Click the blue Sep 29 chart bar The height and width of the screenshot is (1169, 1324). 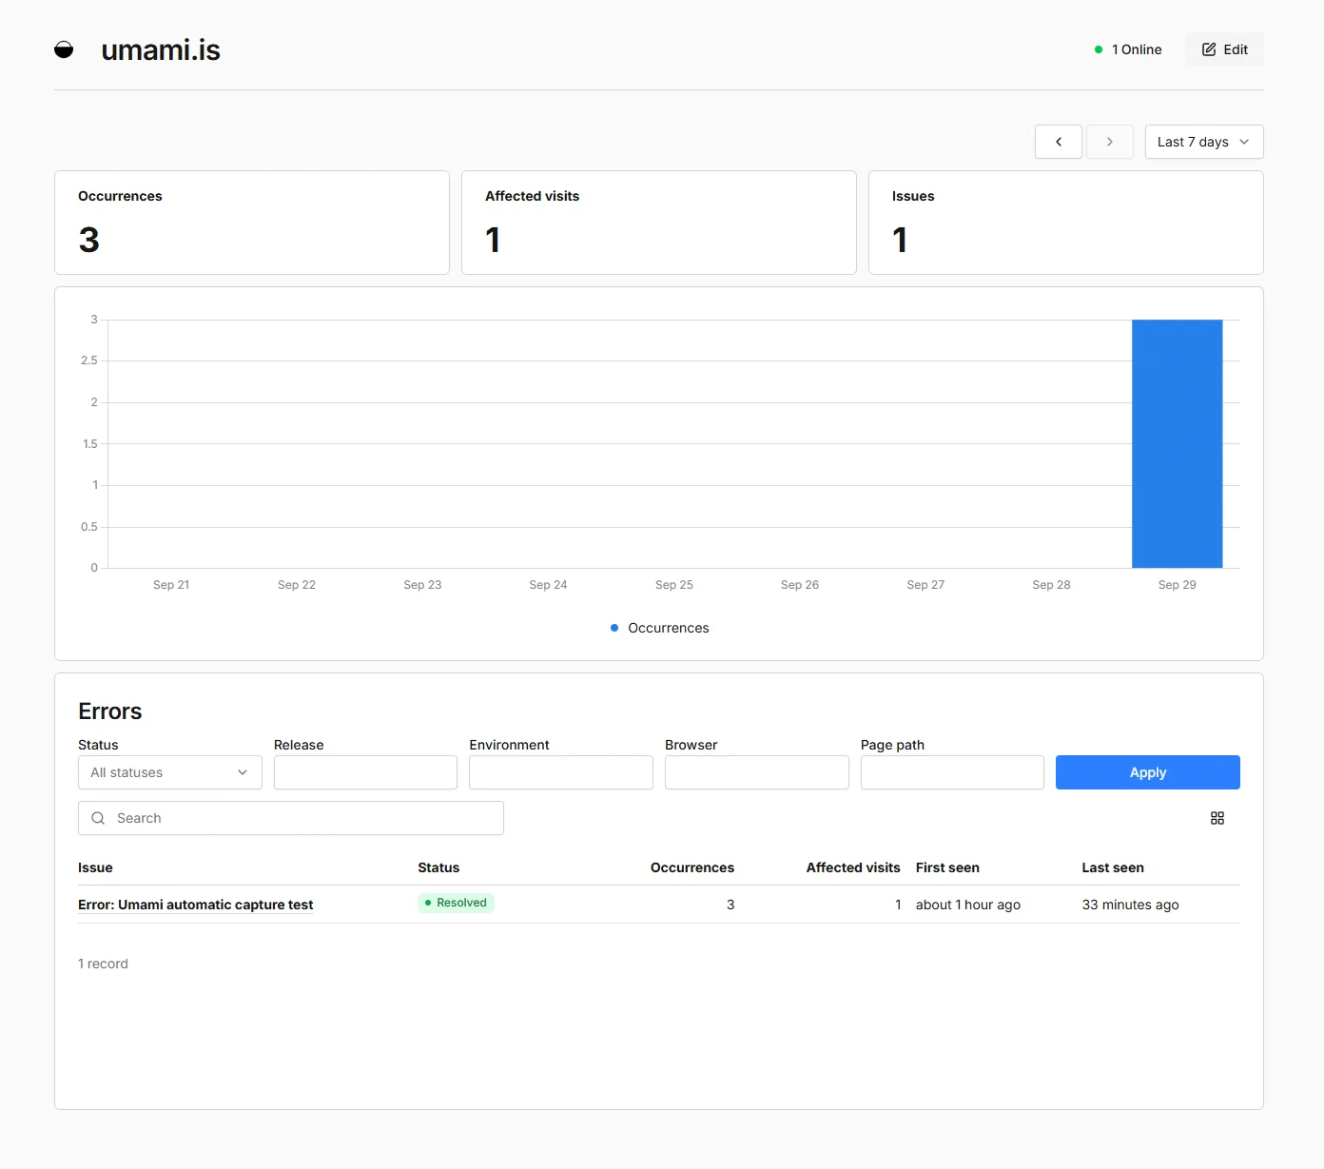pos(1177,443)
